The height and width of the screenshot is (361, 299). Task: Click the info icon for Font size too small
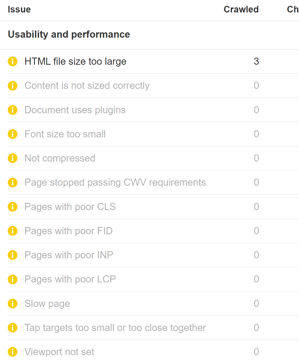click(x=12, y=134)
